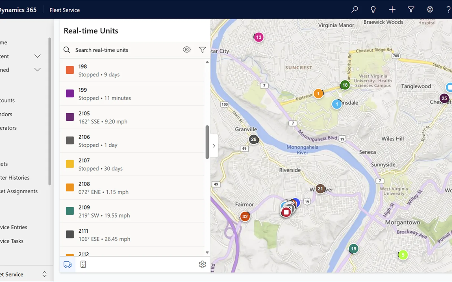Select unit 2107 stopped 30 days
Screen dimensions: 452x282
point(132,164)
